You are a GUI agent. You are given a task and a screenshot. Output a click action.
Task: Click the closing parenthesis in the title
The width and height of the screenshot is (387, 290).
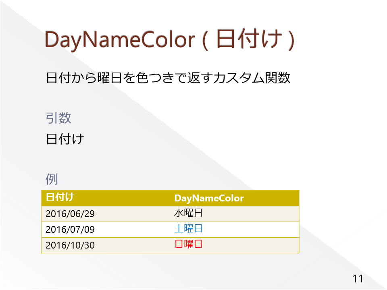coord(291,40)
